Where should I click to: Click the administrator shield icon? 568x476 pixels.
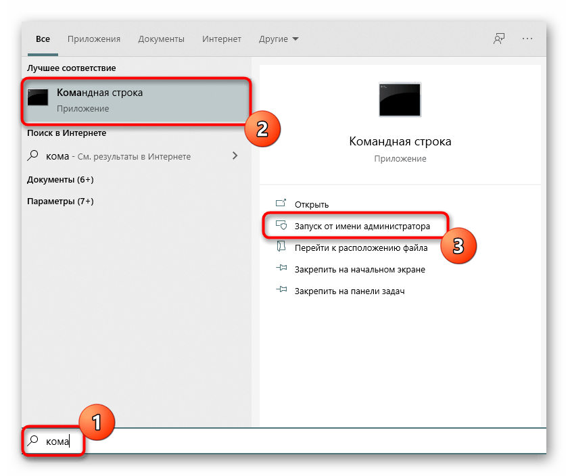[281, 227]
